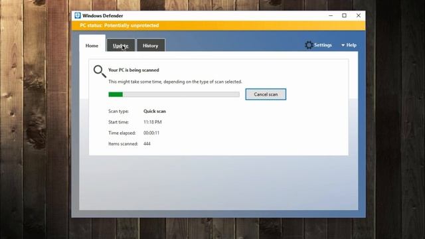Image resolution: width=425 pixels, height=239 pixels.
Task: Open the History tab
Action: pos(151,46)
